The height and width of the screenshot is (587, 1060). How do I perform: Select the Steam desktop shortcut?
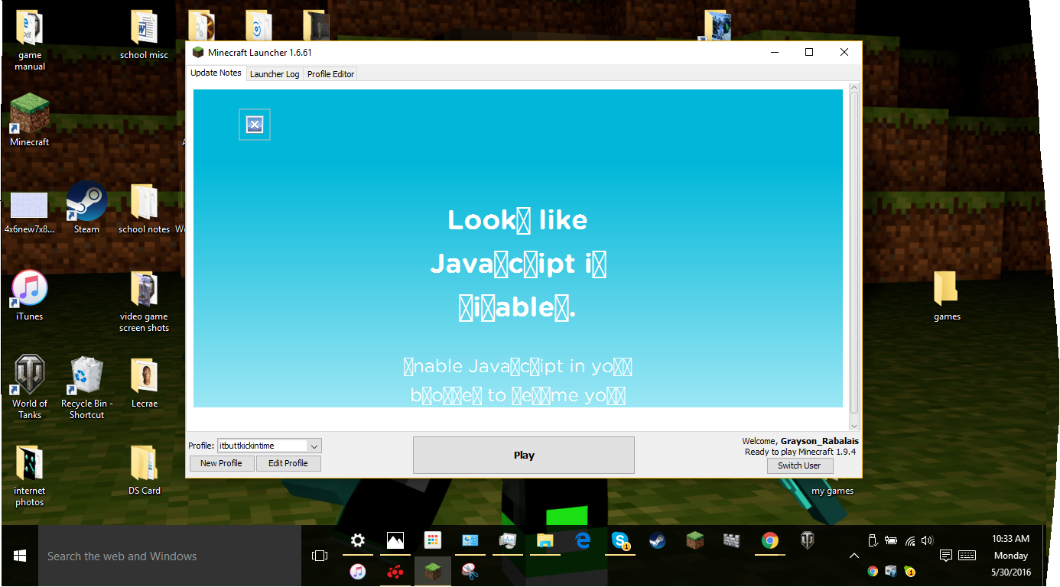coord(86,208)
